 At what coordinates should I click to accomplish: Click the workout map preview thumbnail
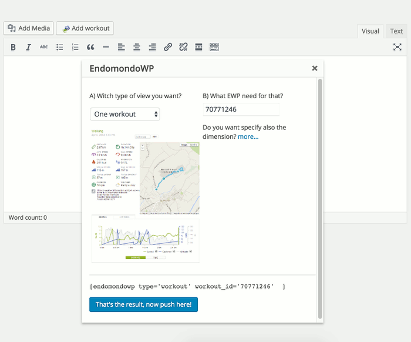170,178
